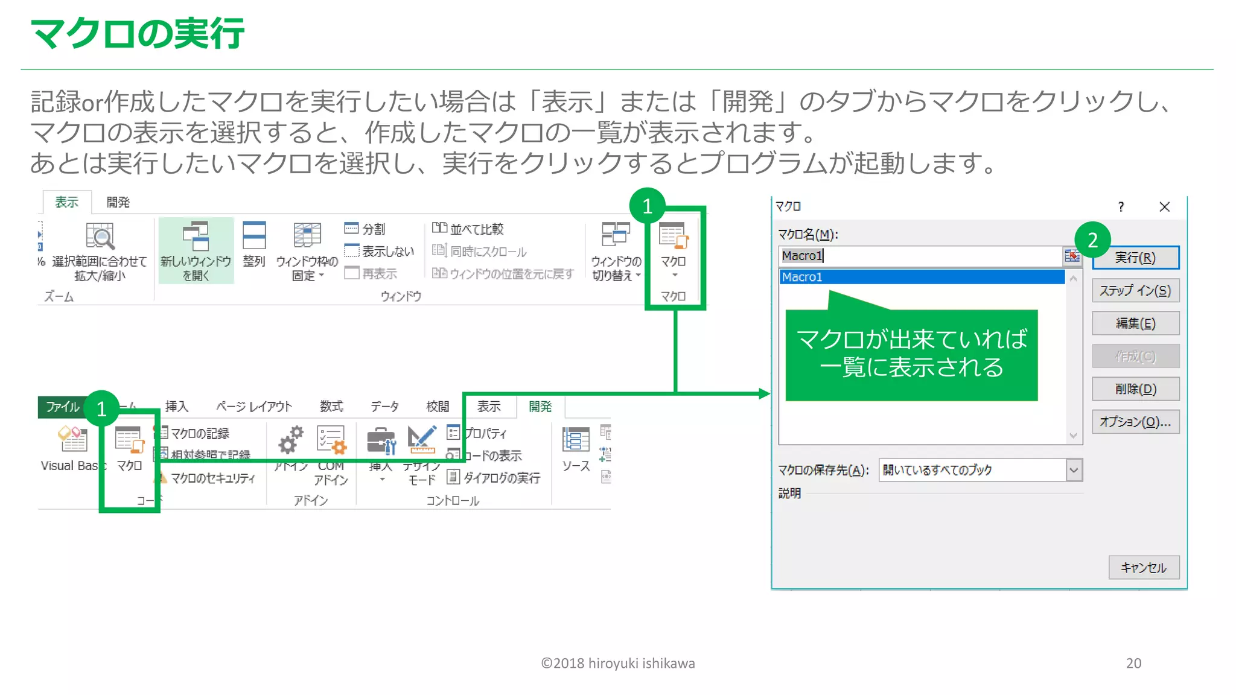Open the ファイル tab in the lower ribbon
The image size is (1236, 695).
(x=63, y=407)
